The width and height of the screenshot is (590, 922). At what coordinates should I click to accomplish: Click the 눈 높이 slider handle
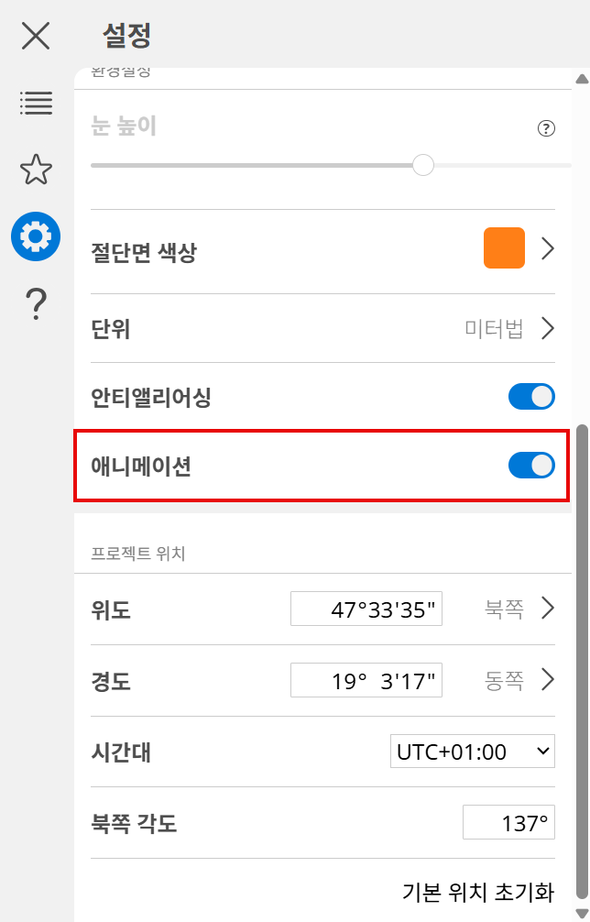(x=422, y=165)
